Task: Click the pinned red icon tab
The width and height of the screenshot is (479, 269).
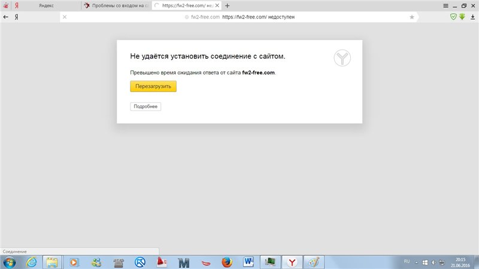Action: (5, 5)
